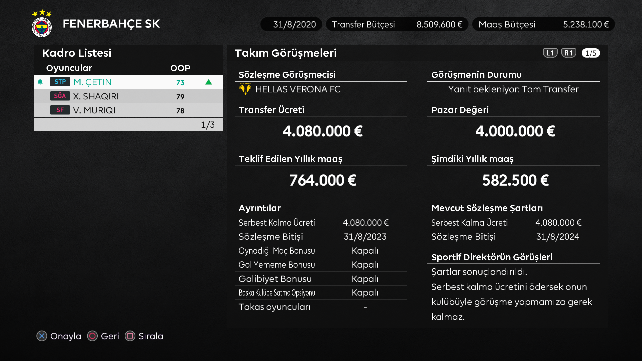This screenshot has height=361, width=642.
Task: Click the Hellas Verona FC club logo
Action: pyautogui.click(x=245, y=89)
